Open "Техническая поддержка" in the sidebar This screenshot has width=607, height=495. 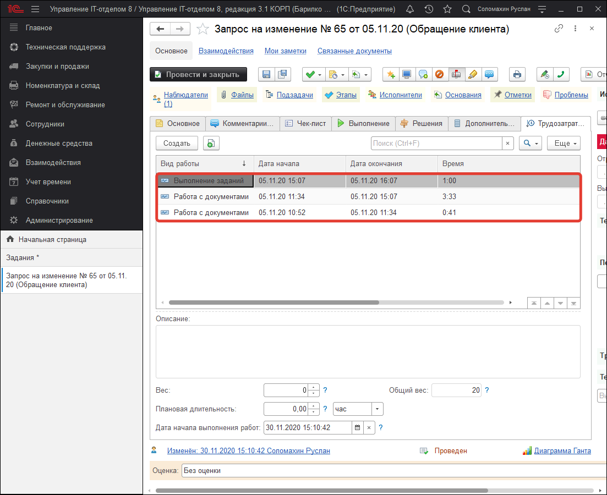coord(65,47)
